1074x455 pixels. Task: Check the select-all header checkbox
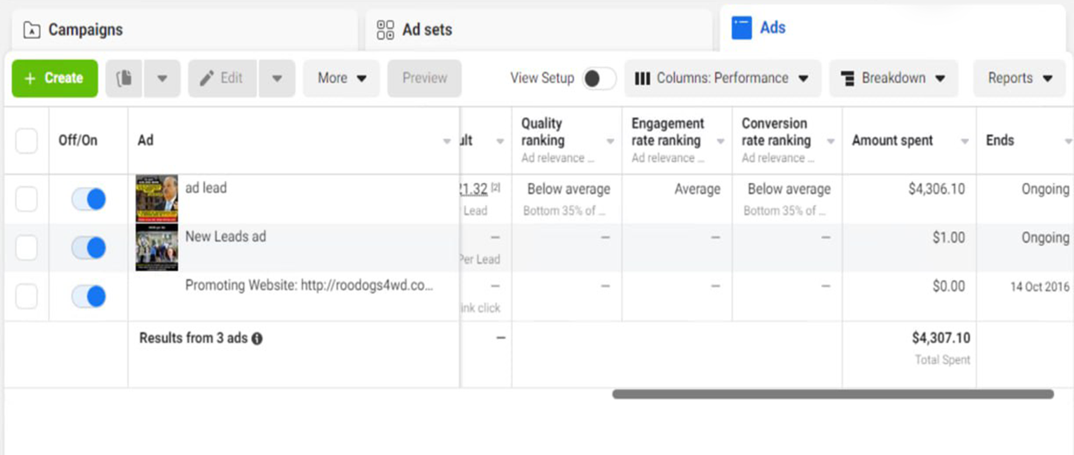pyautogui.click(x=26, y=141)
